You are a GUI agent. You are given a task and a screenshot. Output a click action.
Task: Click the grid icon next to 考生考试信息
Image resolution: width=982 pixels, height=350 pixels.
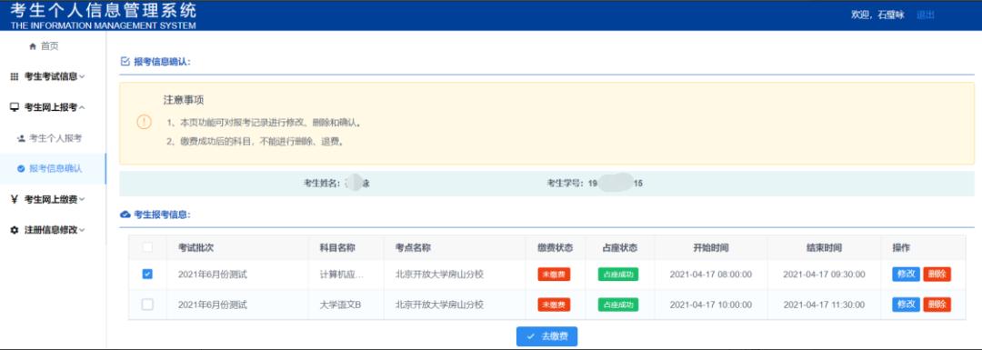(15, 76)
